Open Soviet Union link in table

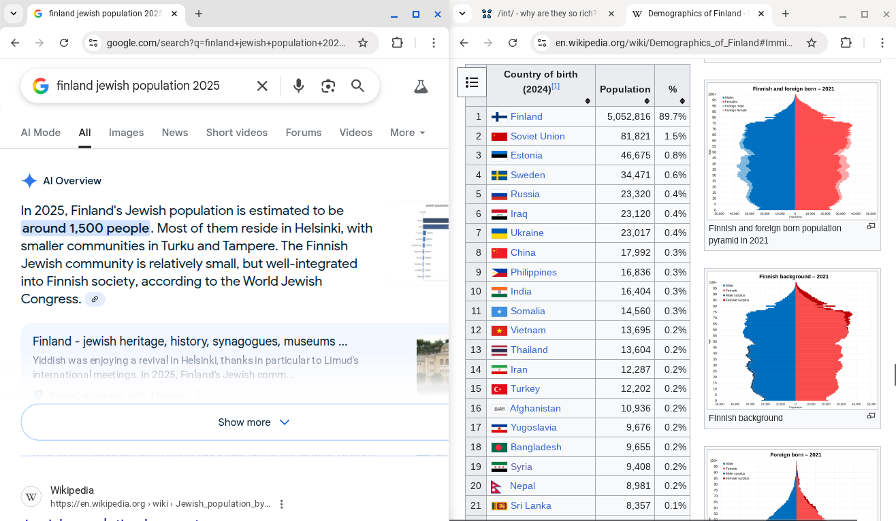pos(538,136)
